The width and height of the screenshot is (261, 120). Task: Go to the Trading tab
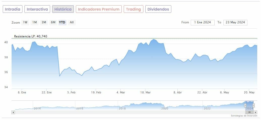point(133,9)
